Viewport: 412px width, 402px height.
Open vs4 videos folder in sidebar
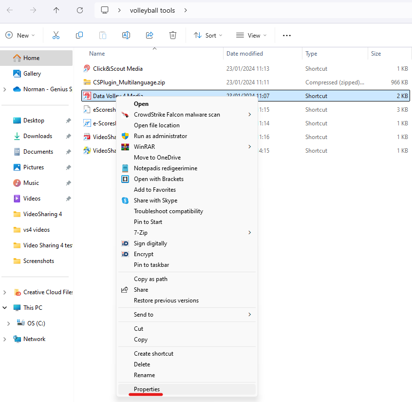click(36, 230)
